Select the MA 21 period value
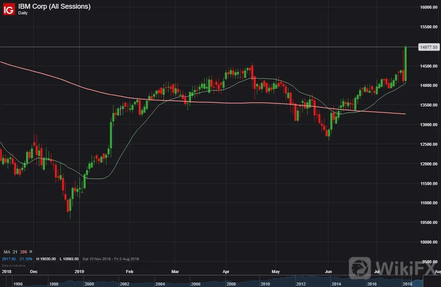This screenshot has width=441, height=287. (x=15, y=252)
